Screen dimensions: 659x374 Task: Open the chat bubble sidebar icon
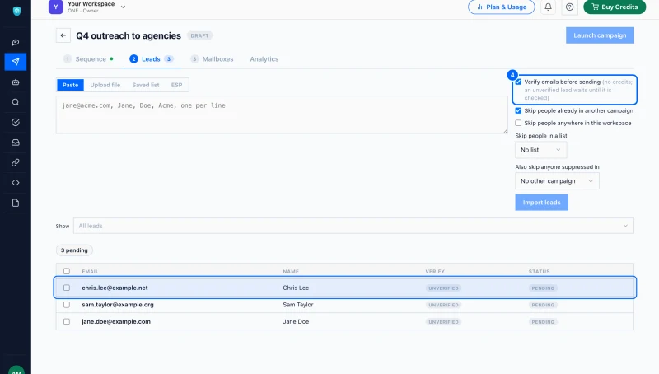coord(16,42)
